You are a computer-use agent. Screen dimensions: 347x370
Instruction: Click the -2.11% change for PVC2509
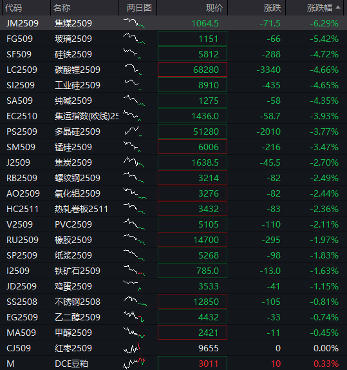324,224
